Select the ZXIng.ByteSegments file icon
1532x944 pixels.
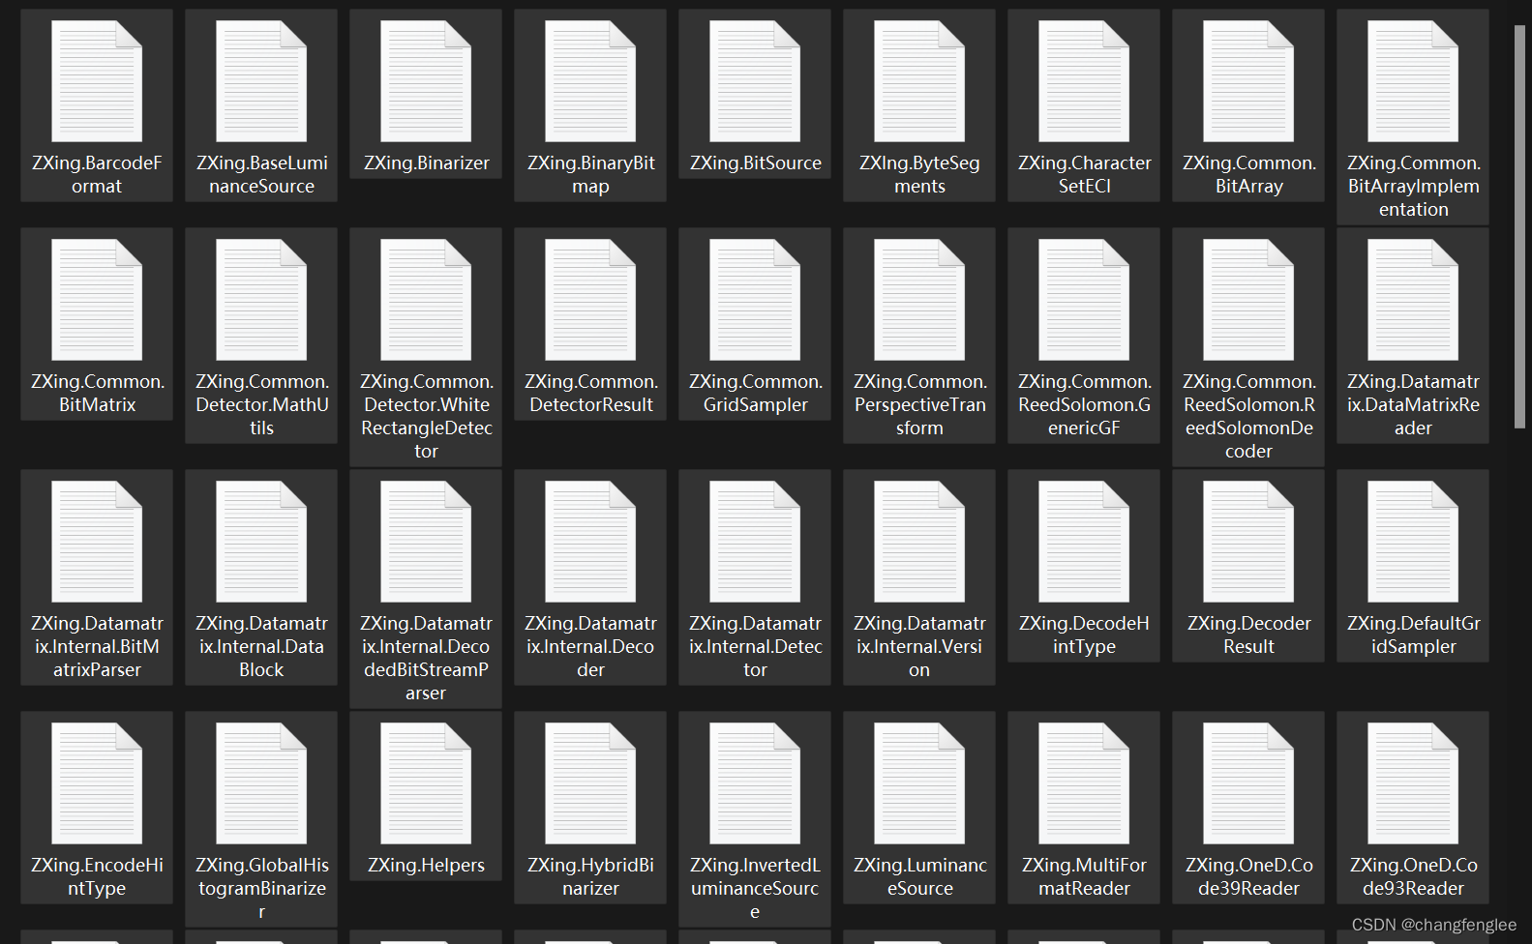[x=919, y=81]
